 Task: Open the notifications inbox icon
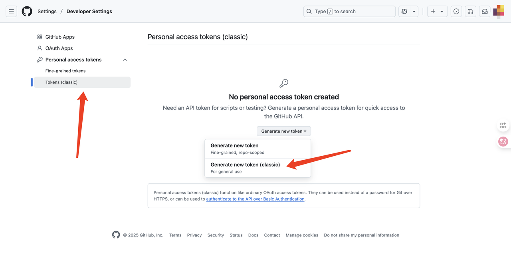[485, 12]
